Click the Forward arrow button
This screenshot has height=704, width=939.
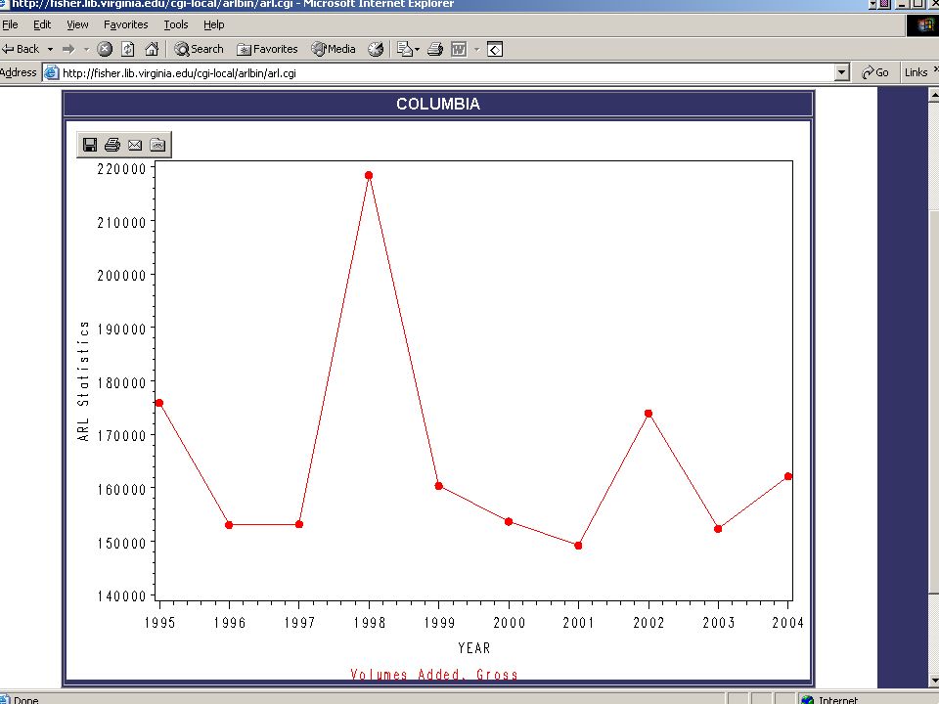point(68,49)
